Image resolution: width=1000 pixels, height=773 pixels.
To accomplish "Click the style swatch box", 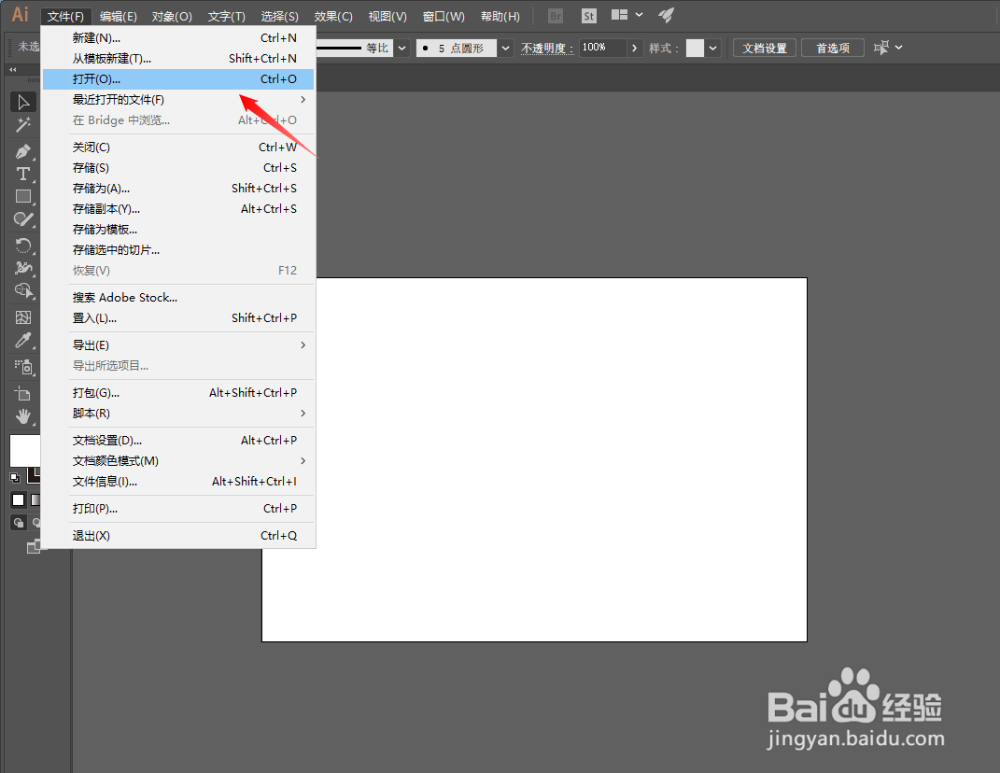I will click(695, 48).
